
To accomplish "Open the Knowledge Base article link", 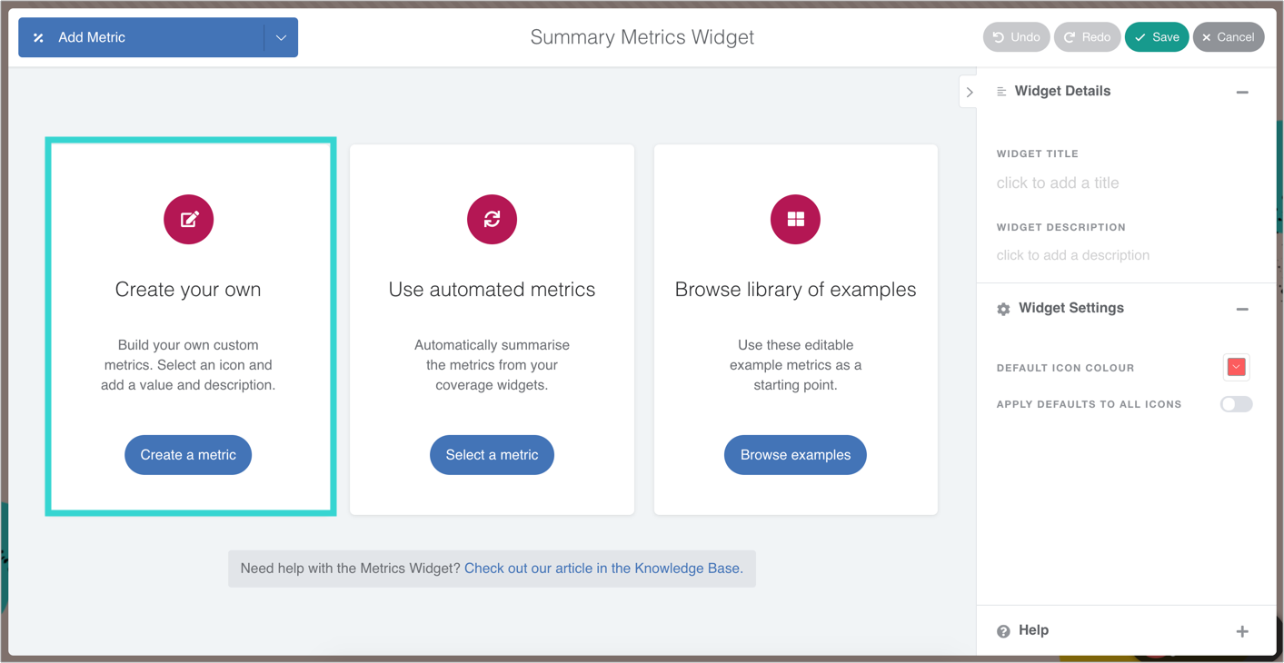I will click(603, 569).
